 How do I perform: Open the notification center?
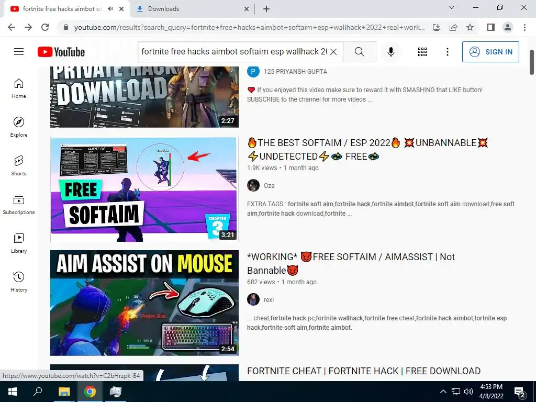click(520, 392)
